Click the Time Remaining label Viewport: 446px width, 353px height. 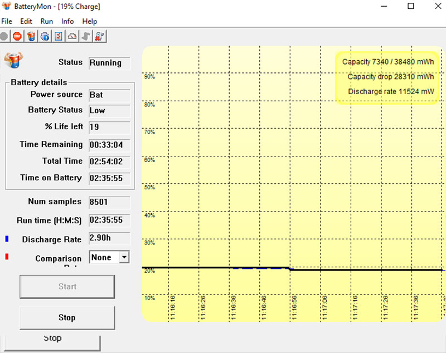point(51,144)
